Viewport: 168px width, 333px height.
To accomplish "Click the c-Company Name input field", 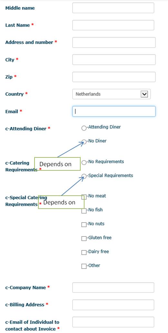I will click(113, 288).
